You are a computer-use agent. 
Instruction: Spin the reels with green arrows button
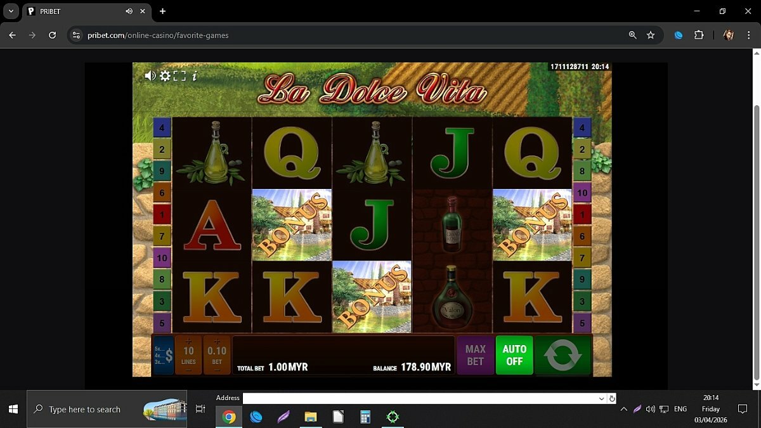pos(563,355)
